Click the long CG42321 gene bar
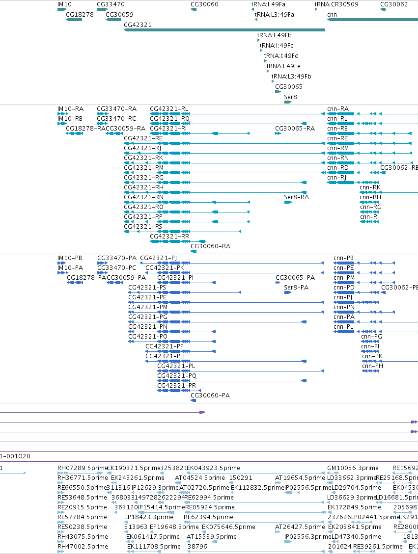The width and height of the screenshot is (418, 554). pos(224,30)
